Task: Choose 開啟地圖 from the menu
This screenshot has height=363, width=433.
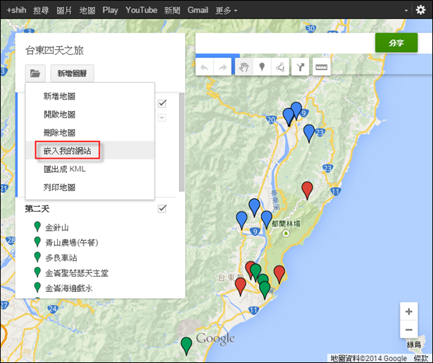Action: click(90, 114)
